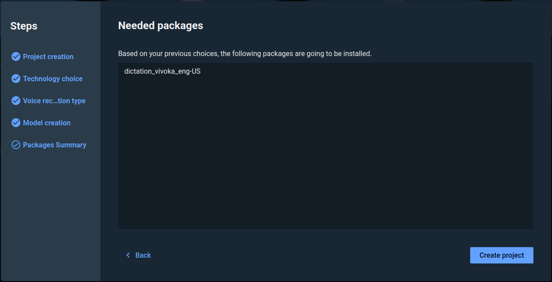This screenshot has width=552, height=282.
Task: Click blank footer space between Back and Create project
Action: pos(310,255)
